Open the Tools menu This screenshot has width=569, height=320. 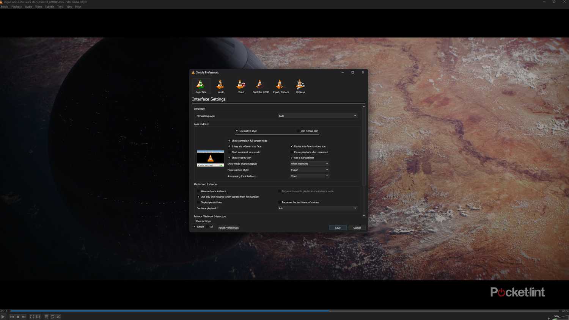coord(60,6)
